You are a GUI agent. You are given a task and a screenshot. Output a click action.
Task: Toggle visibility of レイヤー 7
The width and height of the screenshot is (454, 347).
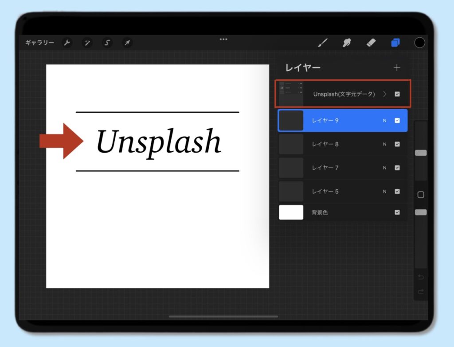(397, 168)
